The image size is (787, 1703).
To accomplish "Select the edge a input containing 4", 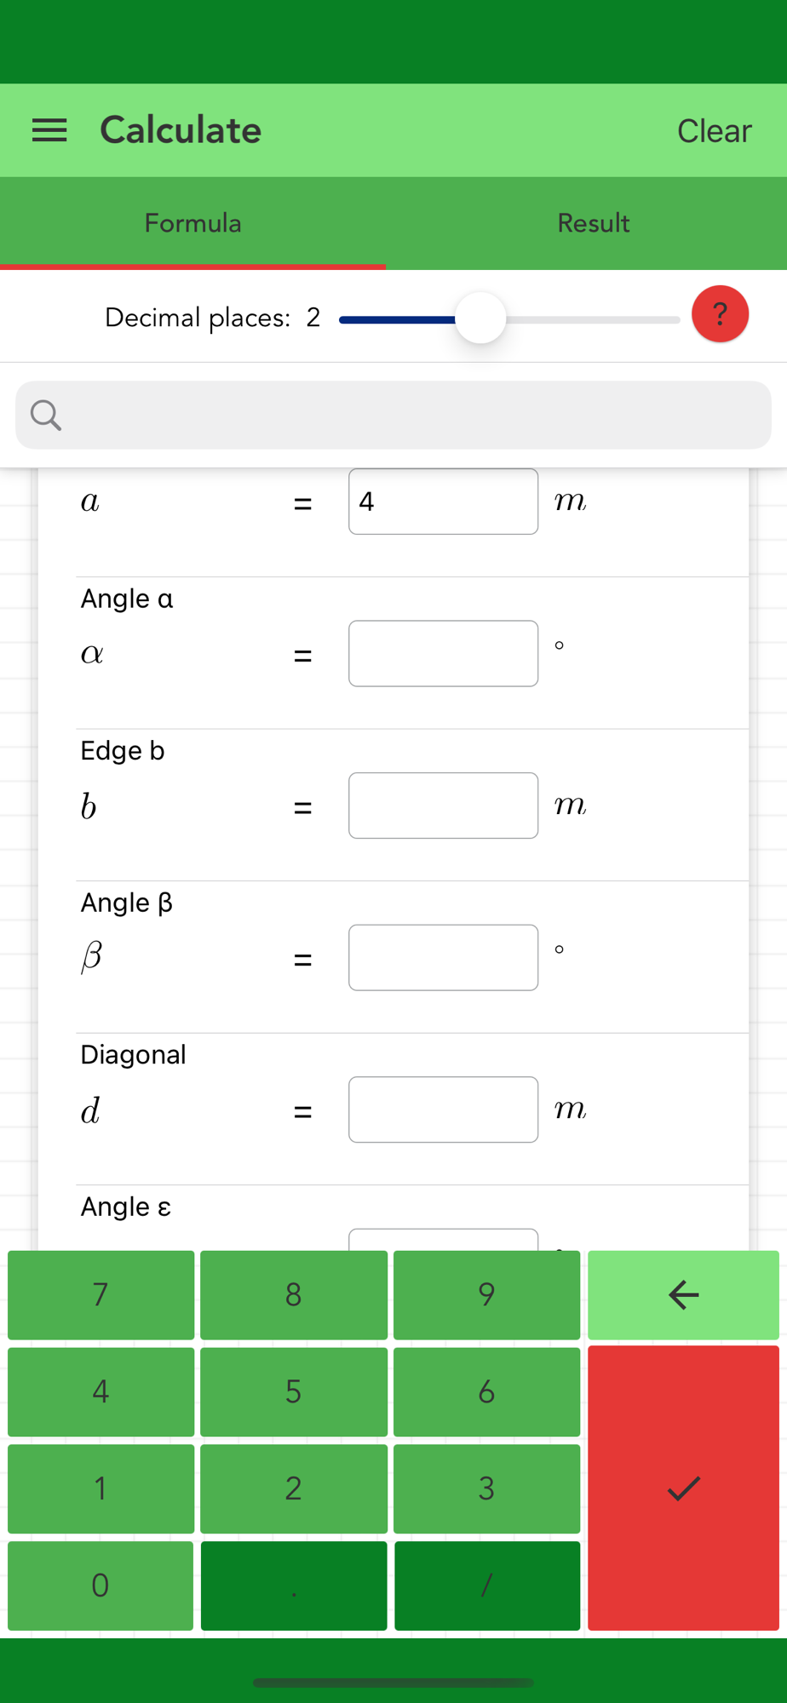I will click(443, 502).
